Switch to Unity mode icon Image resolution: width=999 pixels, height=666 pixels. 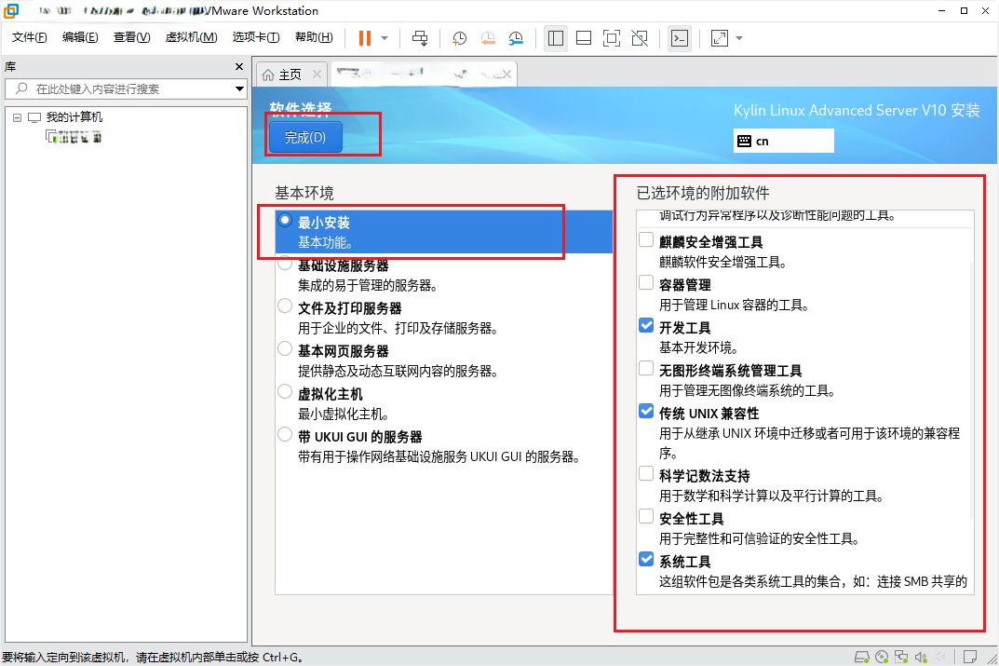point(640,38)
